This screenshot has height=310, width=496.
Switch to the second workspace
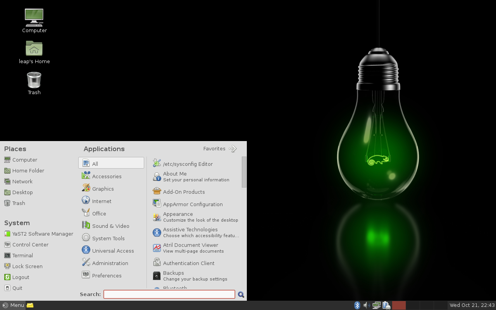tap(413, 305)
